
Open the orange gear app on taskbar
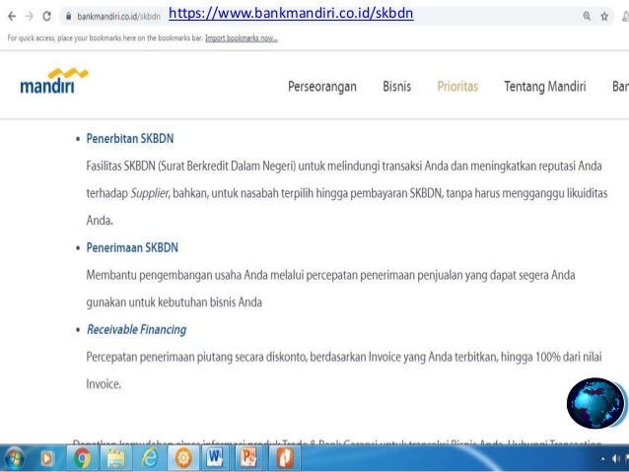[183, 458]
